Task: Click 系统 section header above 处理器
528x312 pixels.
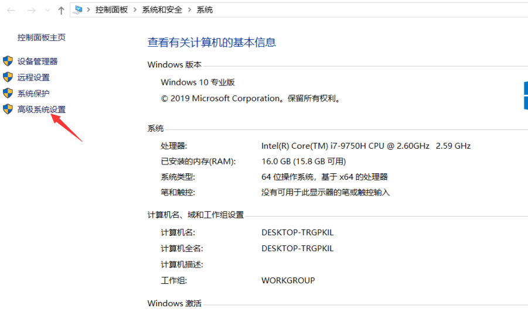Action: point(155,128)
